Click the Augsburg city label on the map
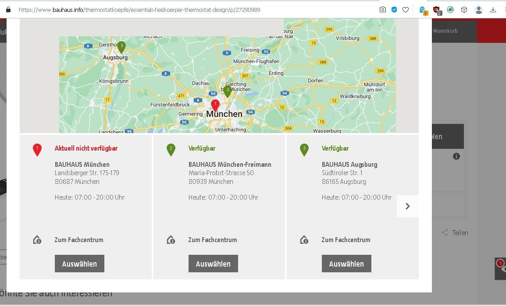 pos(115,57)
